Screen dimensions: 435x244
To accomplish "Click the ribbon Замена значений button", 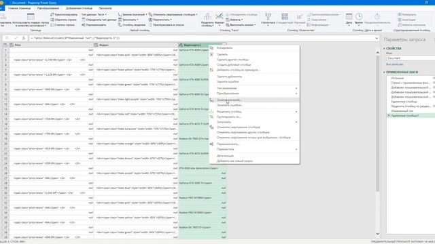I will tap(133, 15).
